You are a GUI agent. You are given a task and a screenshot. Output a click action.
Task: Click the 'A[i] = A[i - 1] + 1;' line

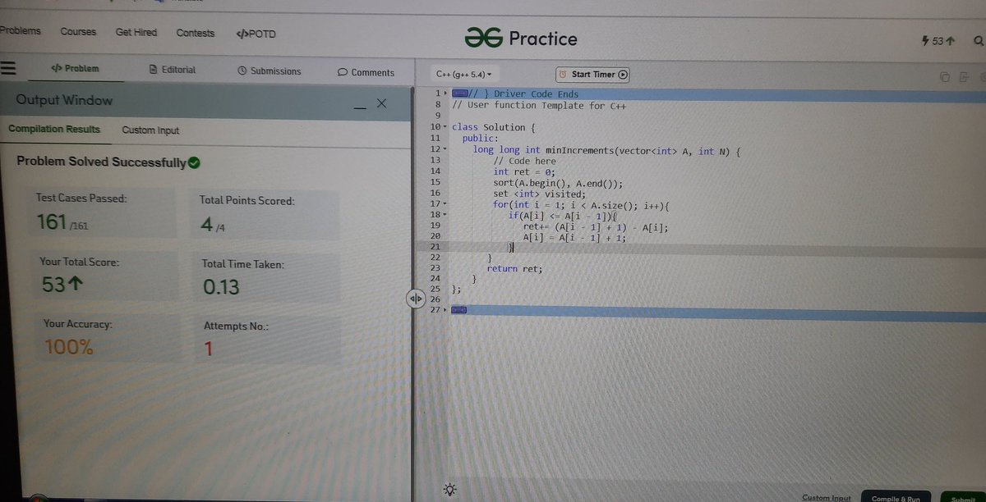pyautogui.click(x=574, y=238)
